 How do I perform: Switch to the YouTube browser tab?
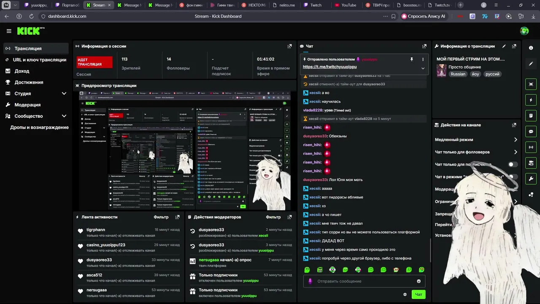346,5
